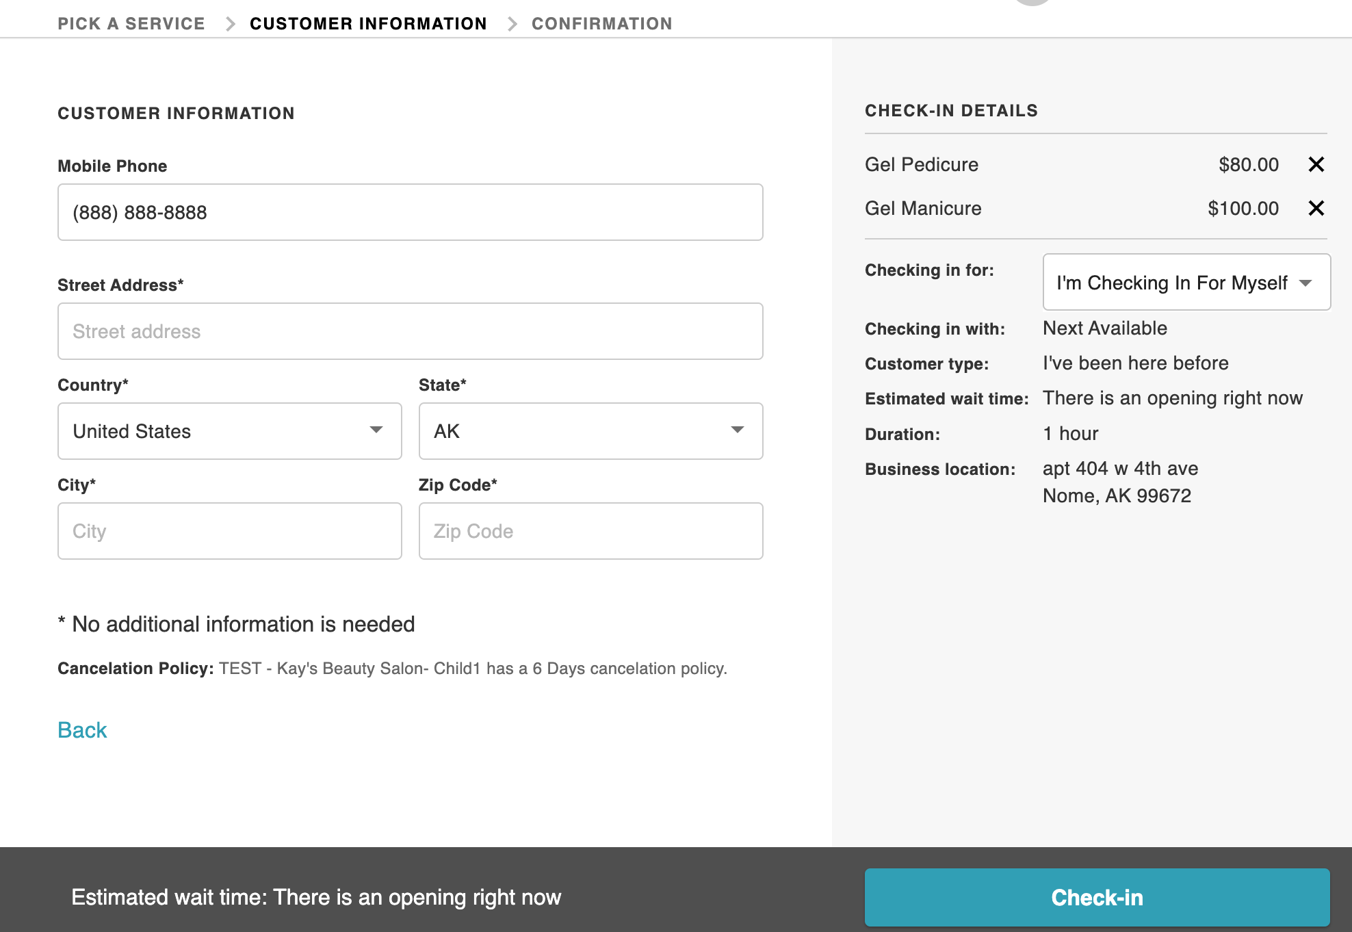
Task: Go to the Pick A Service step
Action: [x=131, y=24]
